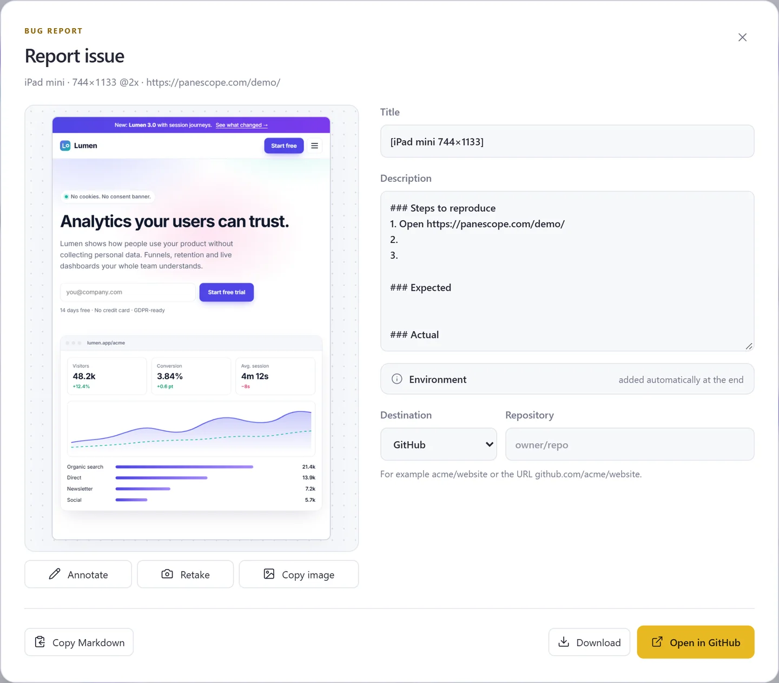The width and height of the screenshot is (779, 683).
Task: Retake the screenshot
Action: pyautogui.click(x=186, y=574)
